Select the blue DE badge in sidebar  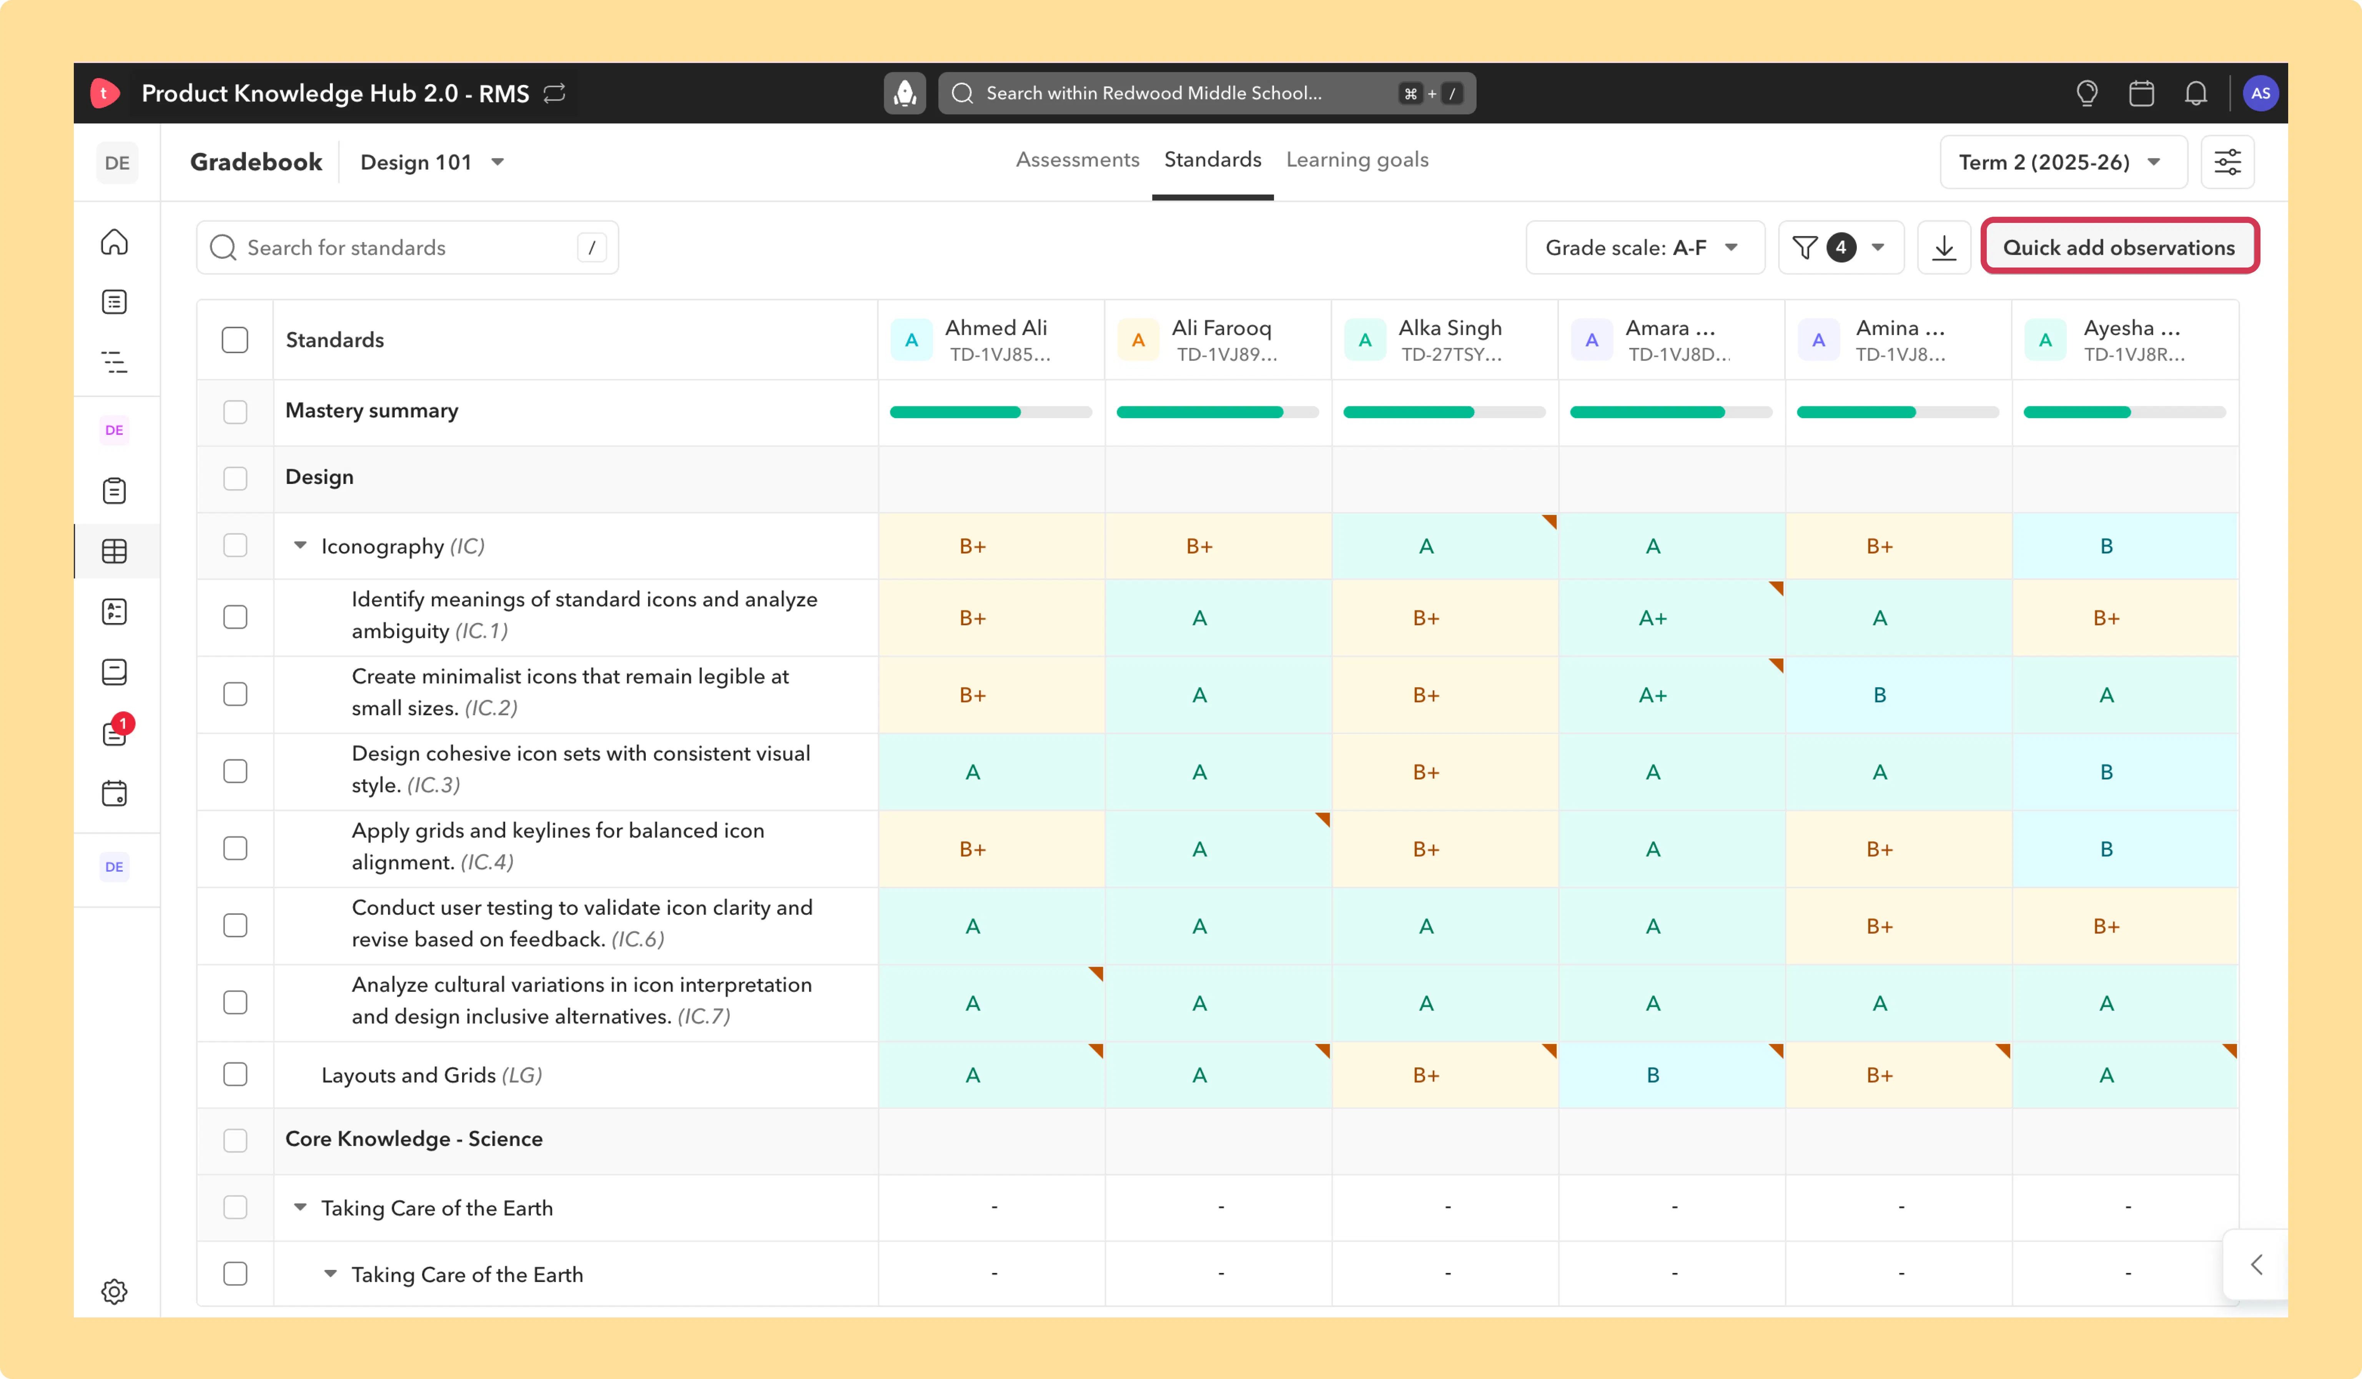pyautogui.click(x=114, y=867)
